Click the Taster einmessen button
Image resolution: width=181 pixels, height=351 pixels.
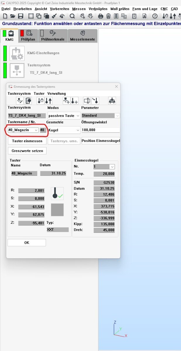pos(27,141)
